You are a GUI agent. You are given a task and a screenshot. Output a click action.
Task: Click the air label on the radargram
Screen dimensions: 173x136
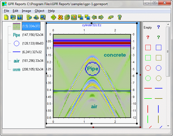(x=94, y=107)
